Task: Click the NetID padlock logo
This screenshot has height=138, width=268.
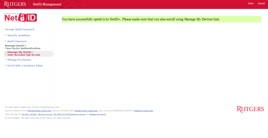Action: (20, 18)
